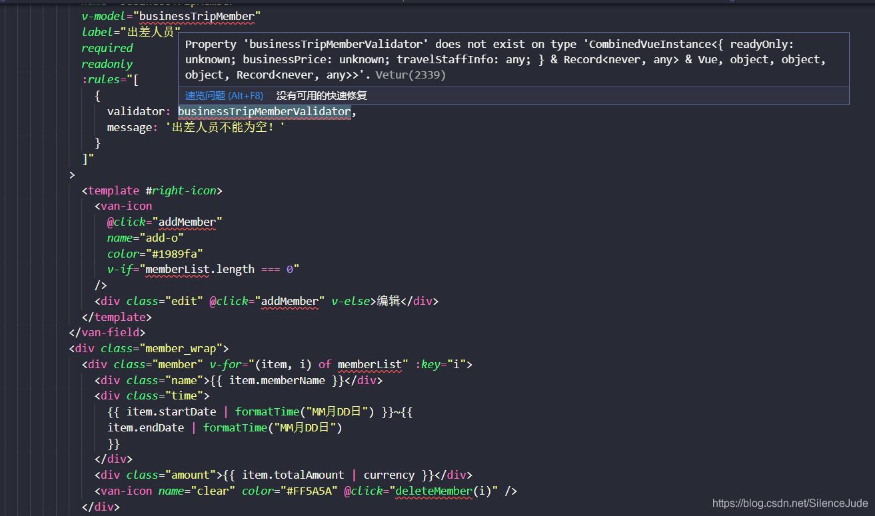Click the required attribute in the code
875x516 pixels.
[x=107, y=48]
